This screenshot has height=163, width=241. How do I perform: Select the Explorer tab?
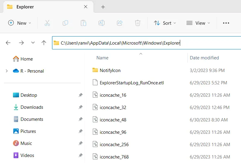pyautogui.click(x=48, y=7)
